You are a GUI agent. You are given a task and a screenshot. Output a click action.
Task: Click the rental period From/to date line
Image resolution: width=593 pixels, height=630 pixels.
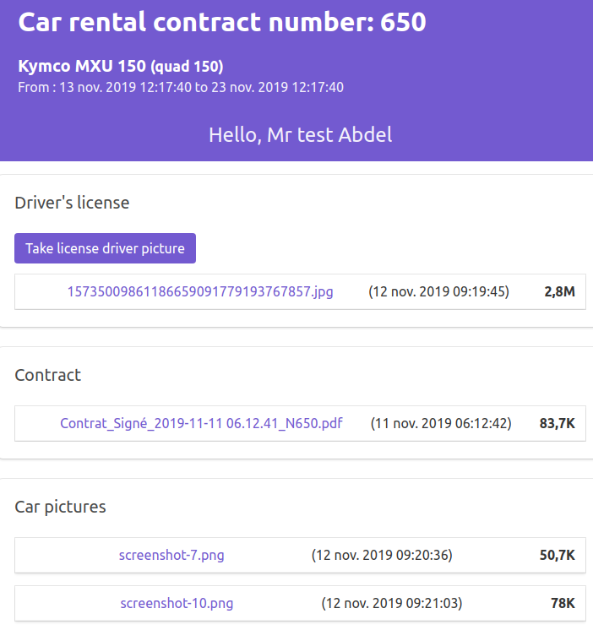tap(180, 87)
